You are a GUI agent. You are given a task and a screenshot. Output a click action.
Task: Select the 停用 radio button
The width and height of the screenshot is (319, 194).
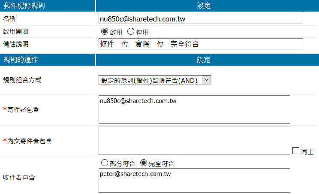point(131,32)
